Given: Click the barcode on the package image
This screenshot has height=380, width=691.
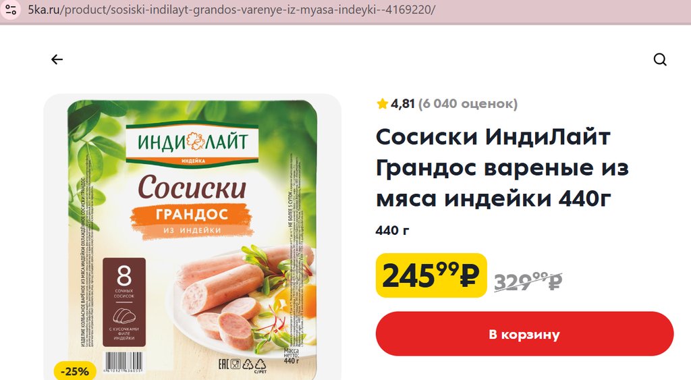Looking at the screenshot, I should tap(123, 362).
